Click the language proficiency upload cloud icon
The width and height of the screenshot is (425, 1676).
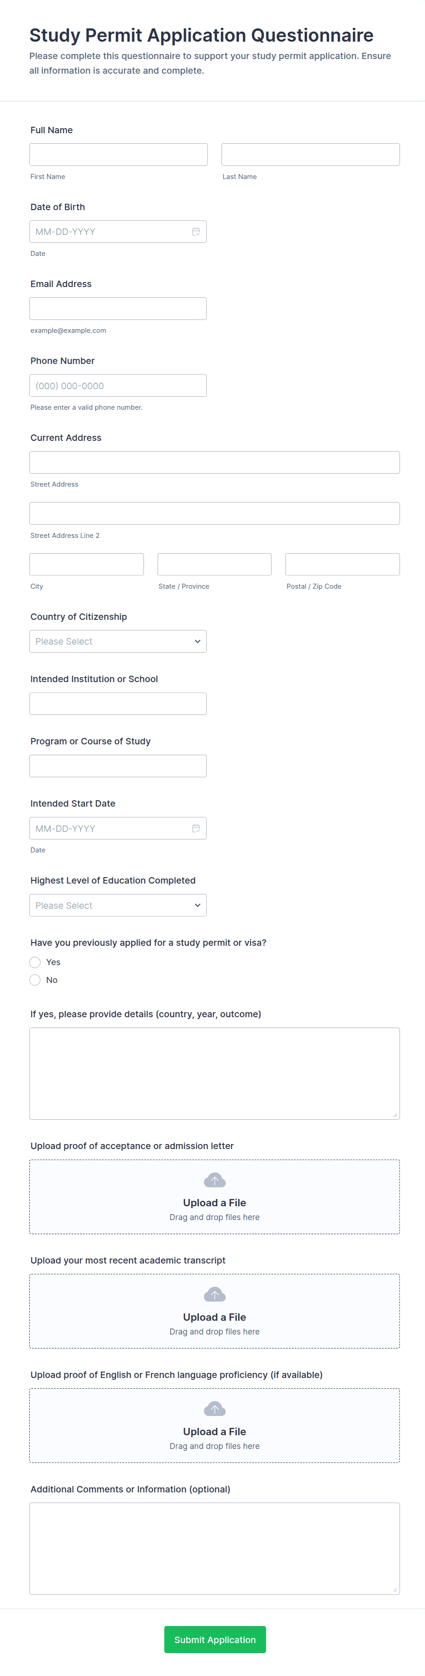tap(214, 1409)
